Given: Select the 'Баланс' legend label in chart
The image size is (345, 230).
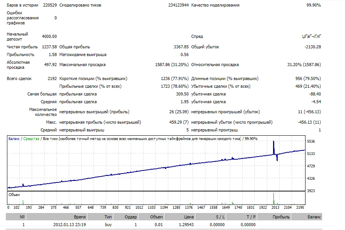Looking at the screenshot, I should [14, 139].
